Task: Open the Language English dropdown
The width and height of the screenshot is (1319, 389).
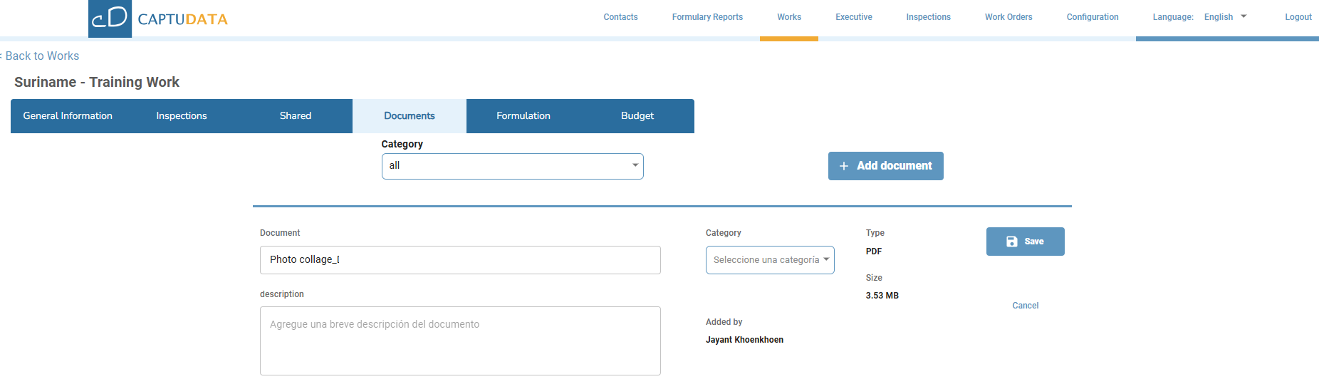Action: (x=1225, y=17)
